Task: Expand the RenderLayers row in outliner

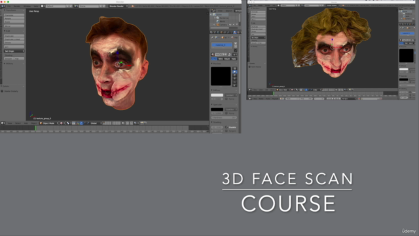Action: pyautogui.click(x=215, y=18)
